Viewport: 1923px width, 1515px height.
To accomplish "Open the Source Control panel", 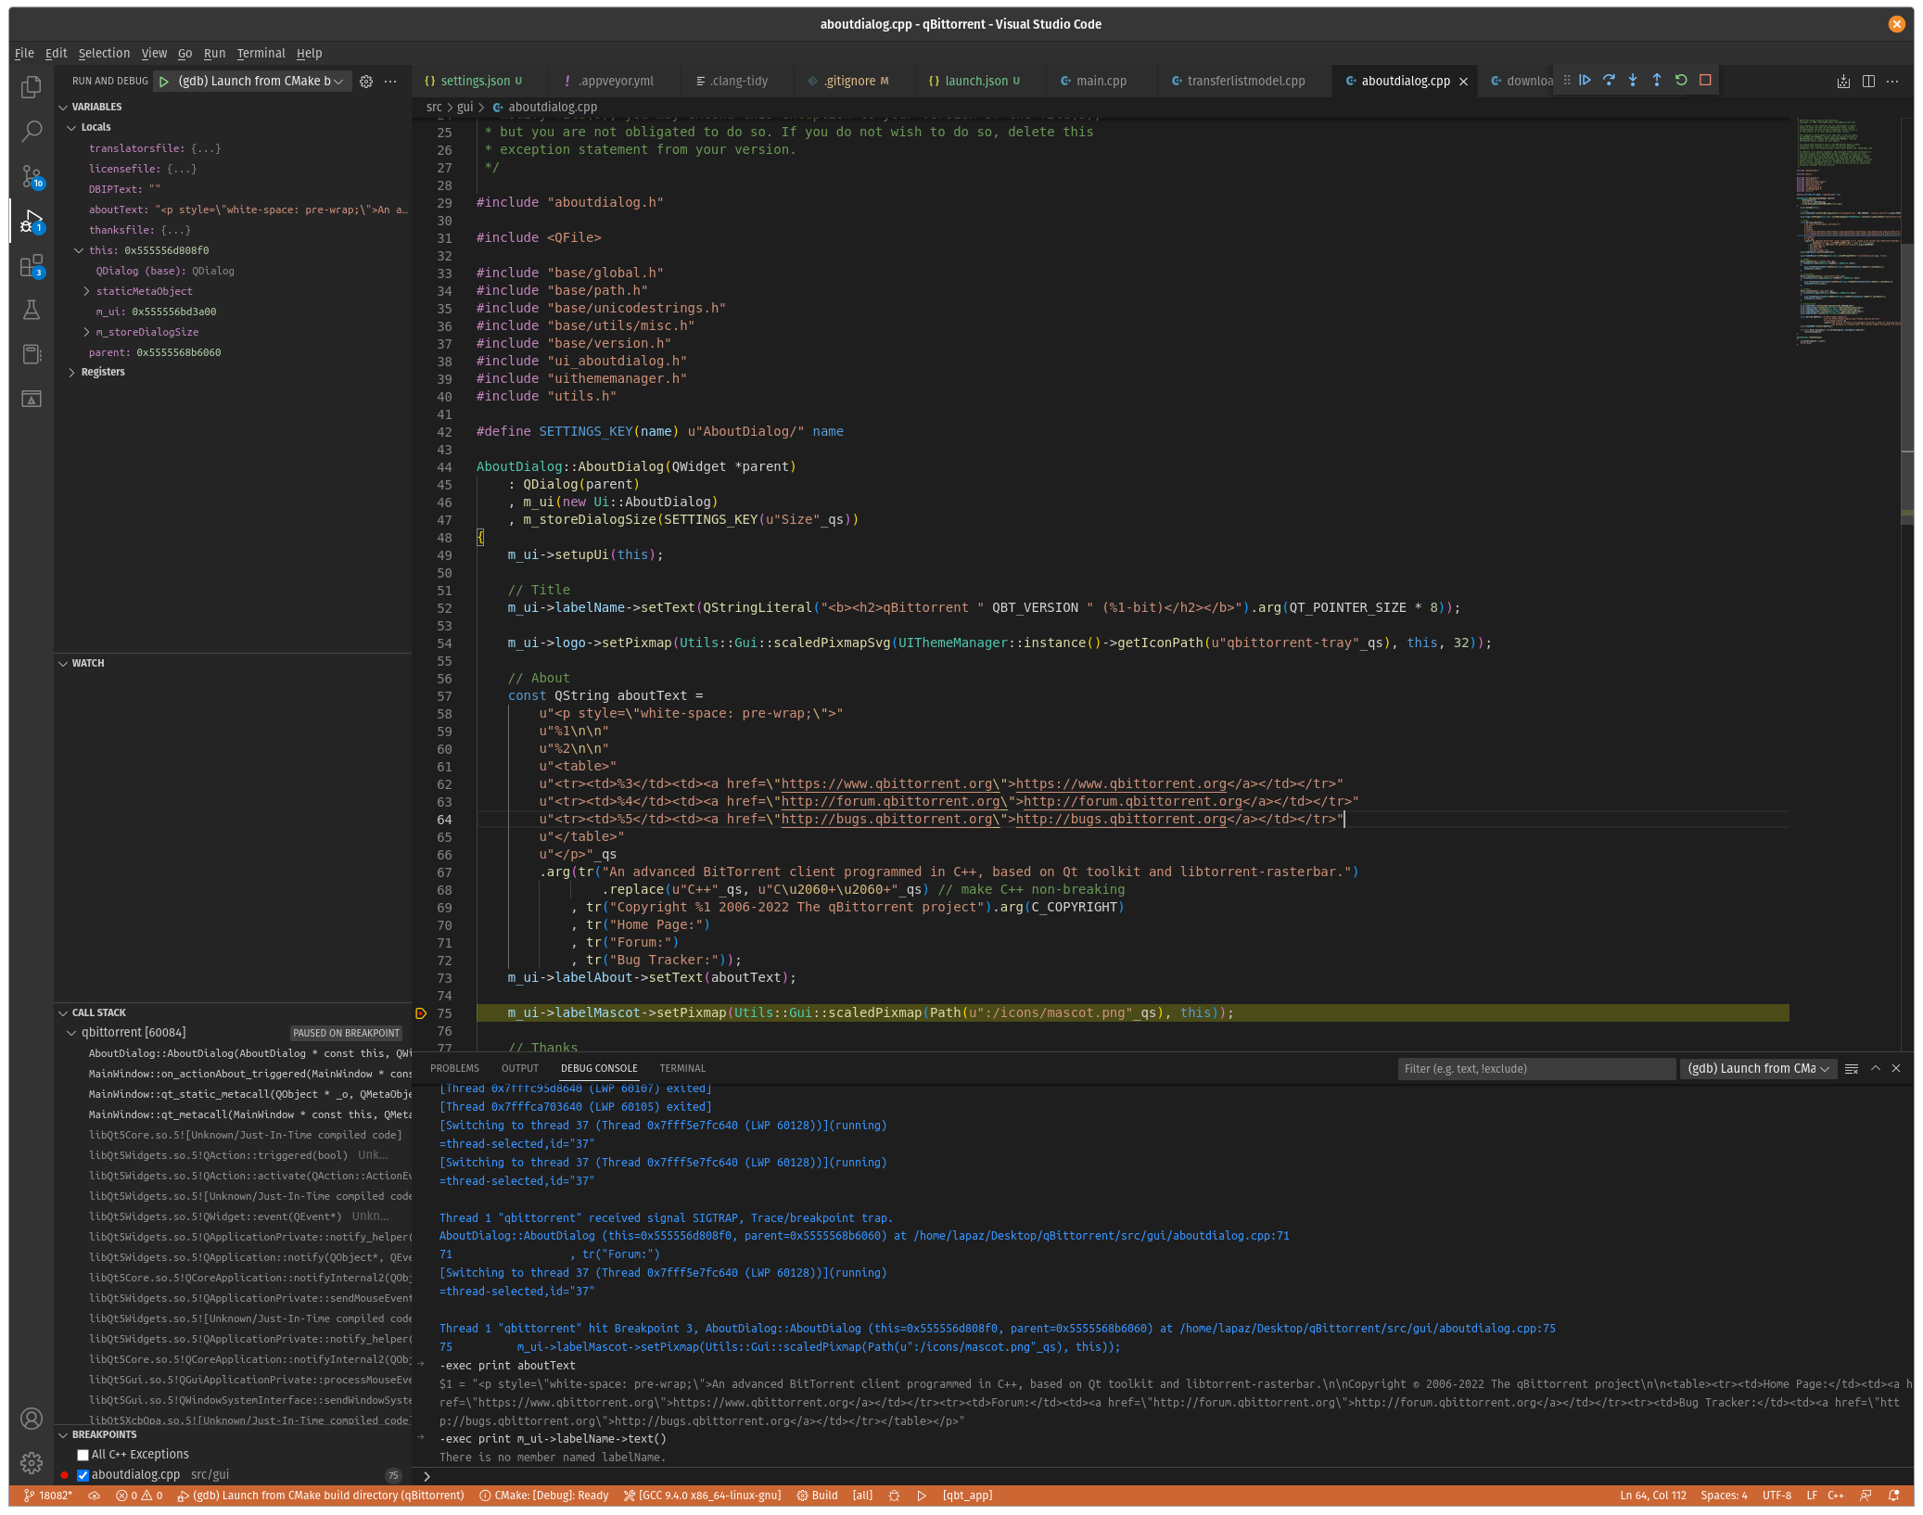I will 32,175.
